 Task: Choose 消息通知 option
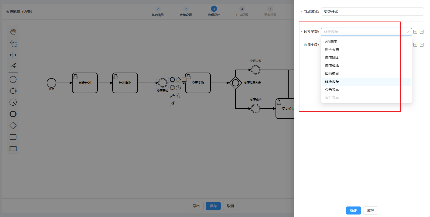click(x=366, y=74)
